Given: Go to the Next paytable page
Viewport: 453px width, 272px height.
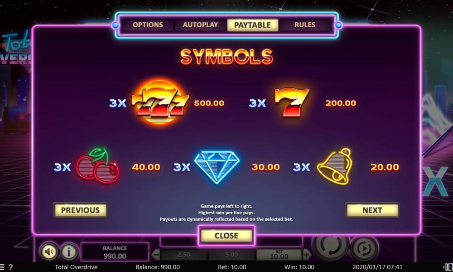Looking at the screenshot, I should (x=372, y=210).
